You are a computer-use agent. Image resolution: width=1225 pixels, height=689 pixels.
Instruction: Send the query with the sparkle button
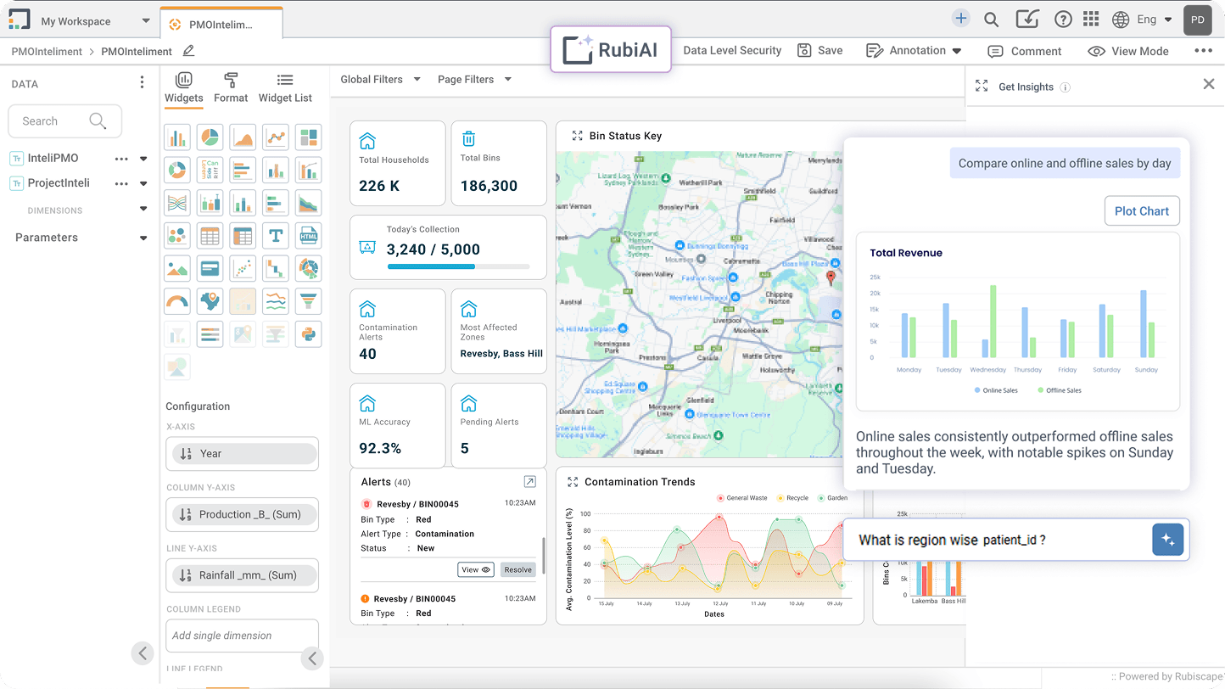pos(1167,540)
